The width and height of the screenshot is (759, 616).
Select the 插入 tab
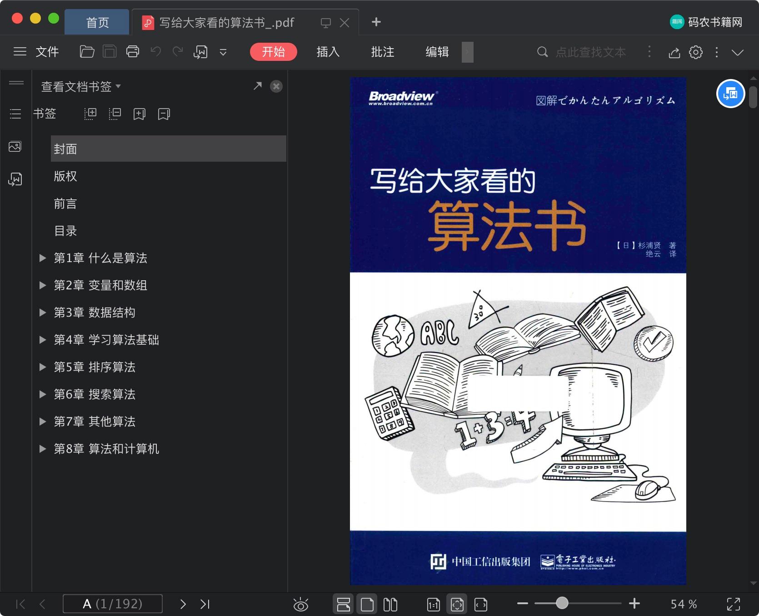coord(328,52)
